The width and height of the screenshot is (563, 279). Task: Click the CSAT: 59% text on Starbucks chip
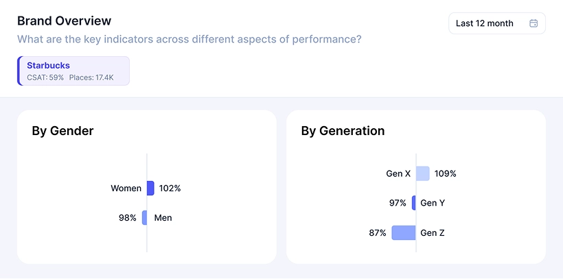click(x=45, y=77)
